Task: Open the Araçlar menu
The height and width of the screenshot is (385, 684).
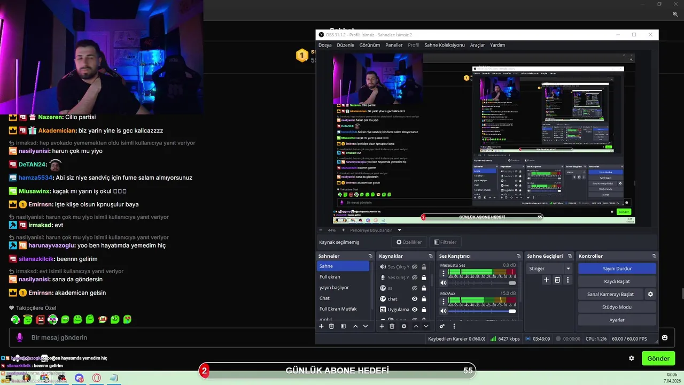Action: click(x=477, y=45)
